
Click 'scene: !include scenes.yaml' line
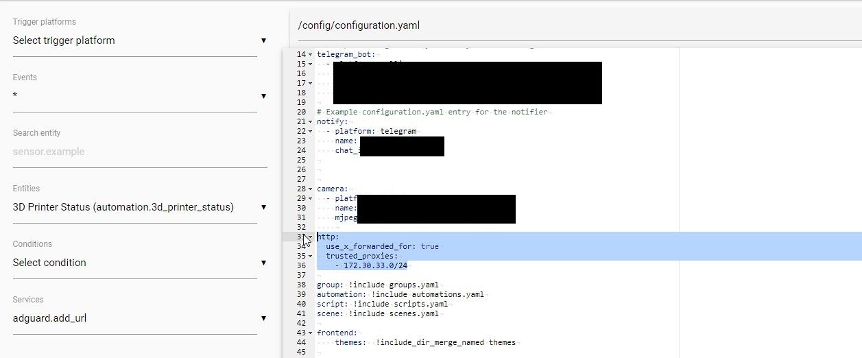coord(378,313)
